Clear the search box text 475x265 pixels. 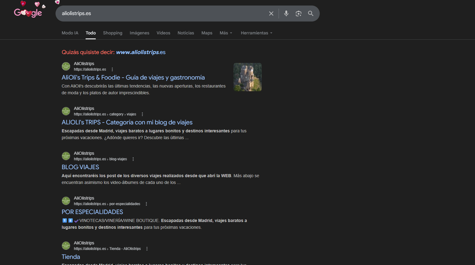tap(271, 14)
